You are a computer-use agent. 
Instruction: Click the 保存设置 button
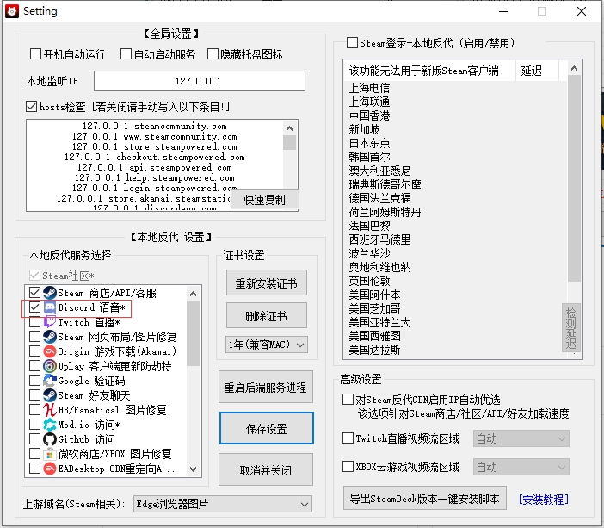[265, 430]
